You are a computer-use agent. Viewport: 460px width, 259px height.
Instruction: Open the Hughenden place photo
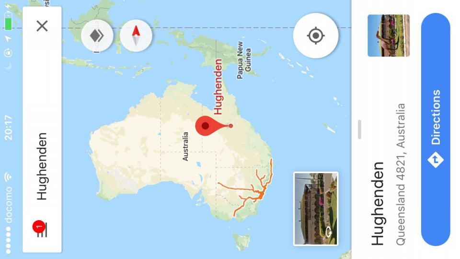click(x=389, y=35)
